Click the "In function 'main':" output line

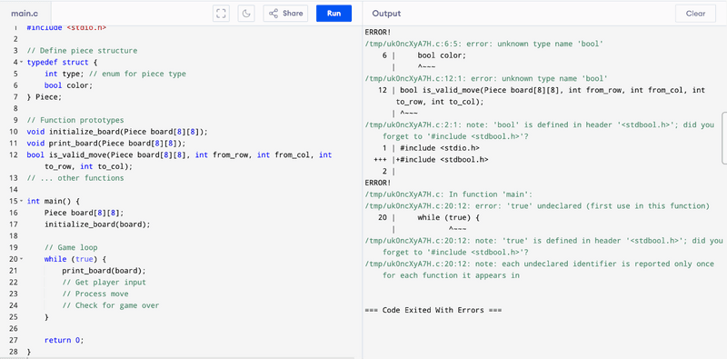(449, 194)
